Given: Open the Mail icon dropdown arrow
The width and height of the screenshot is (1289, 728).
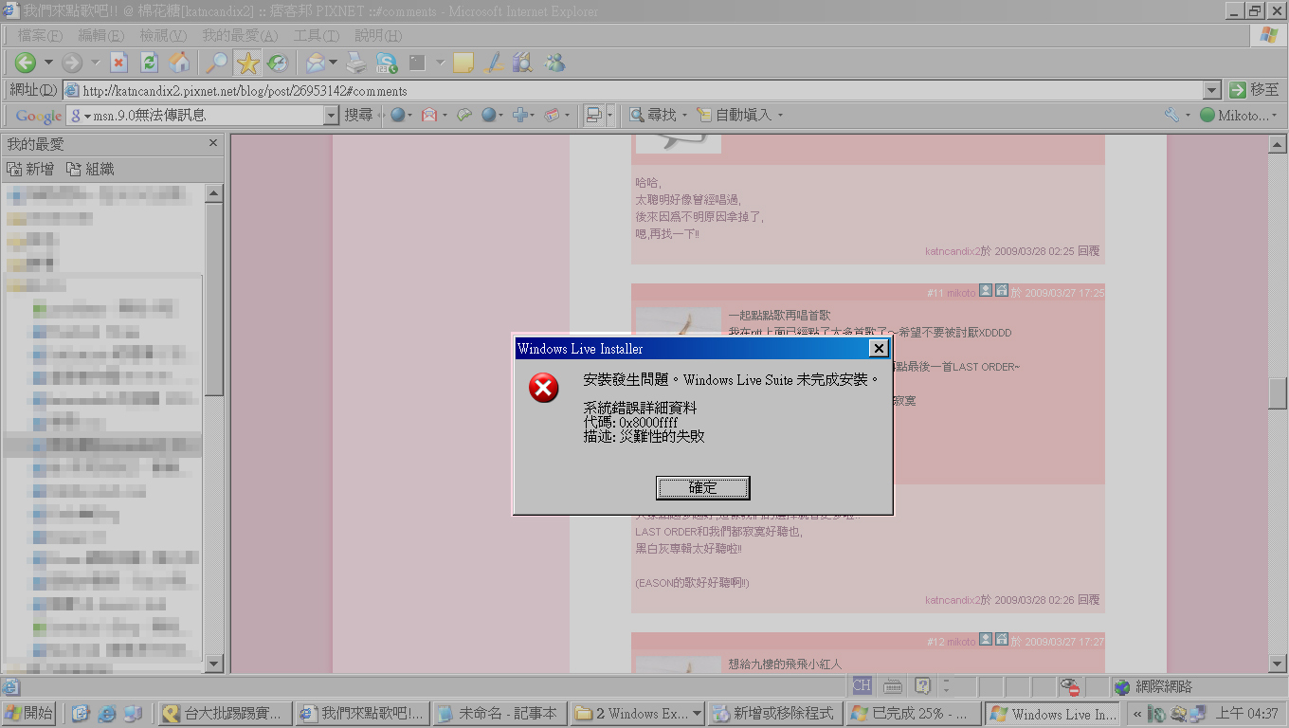Looking at the screenshot, I should point(333,63).
